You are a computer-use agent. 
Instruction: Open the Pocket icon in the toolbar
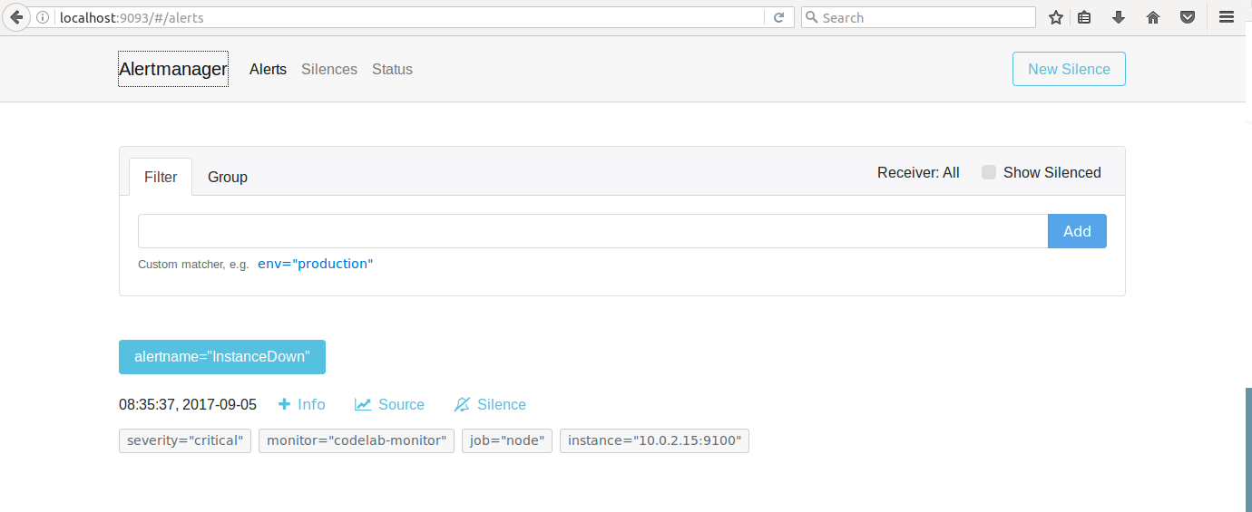pyautogui.click(x=1187, y=17)
